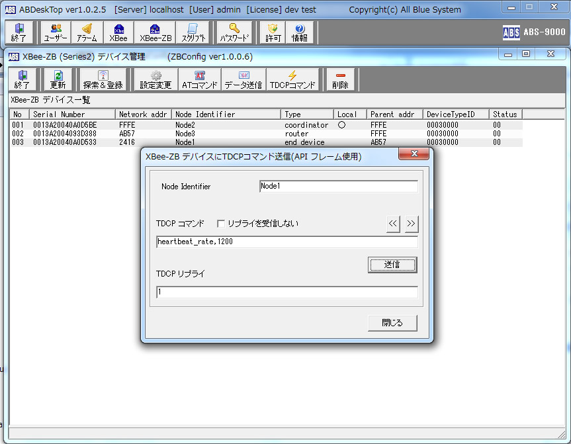The width and height of the screenshot is (571, 444).
Task: Sort by Node Identifier column header
Action: [226, 114]
